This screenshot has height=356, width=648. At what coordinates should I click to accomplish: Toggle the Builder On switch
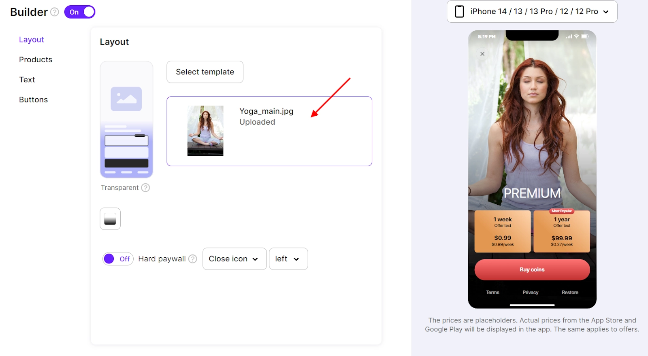click(80, 12)
